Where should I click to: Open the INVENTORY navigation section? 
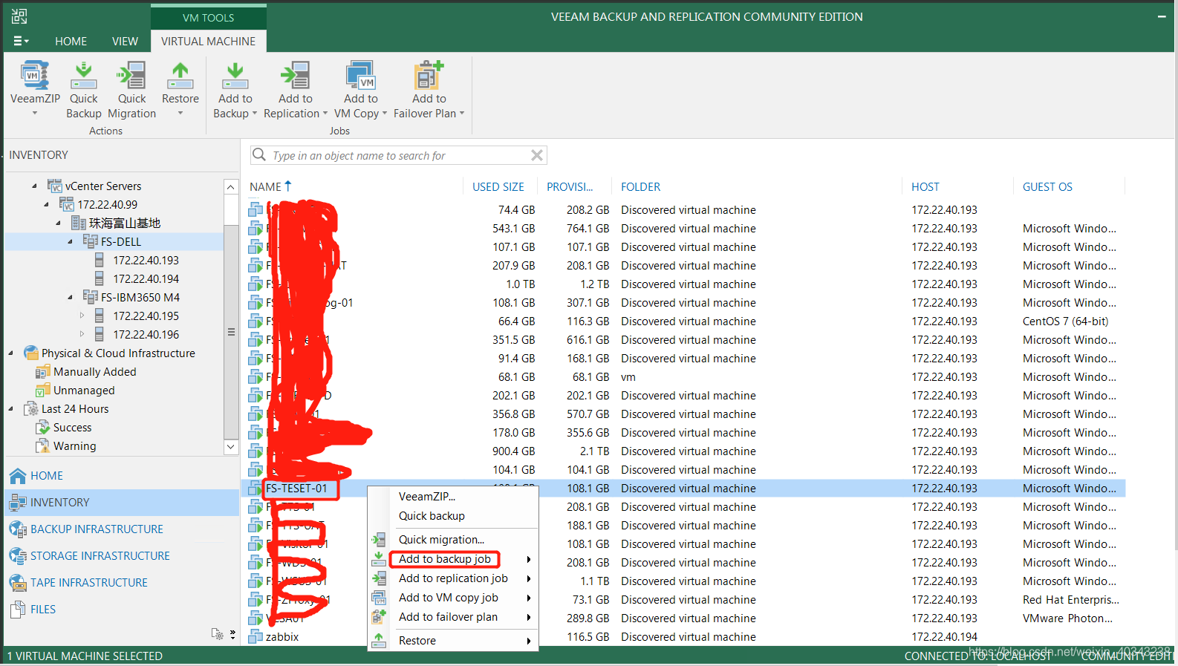122,503
